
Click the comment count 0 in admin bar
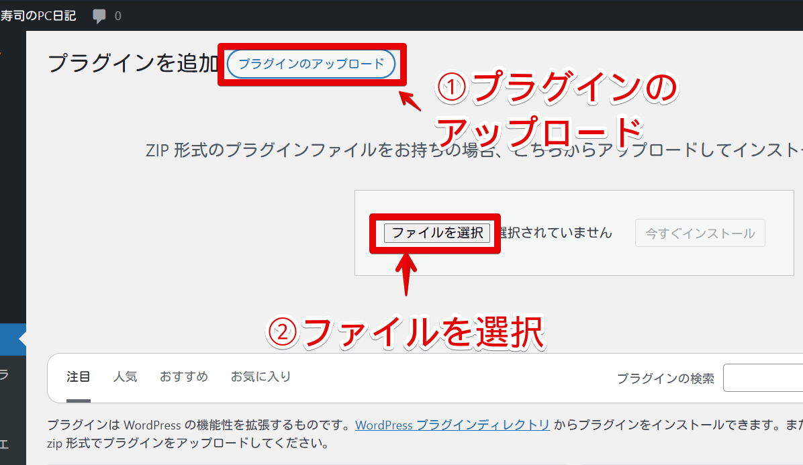point(117,16)
